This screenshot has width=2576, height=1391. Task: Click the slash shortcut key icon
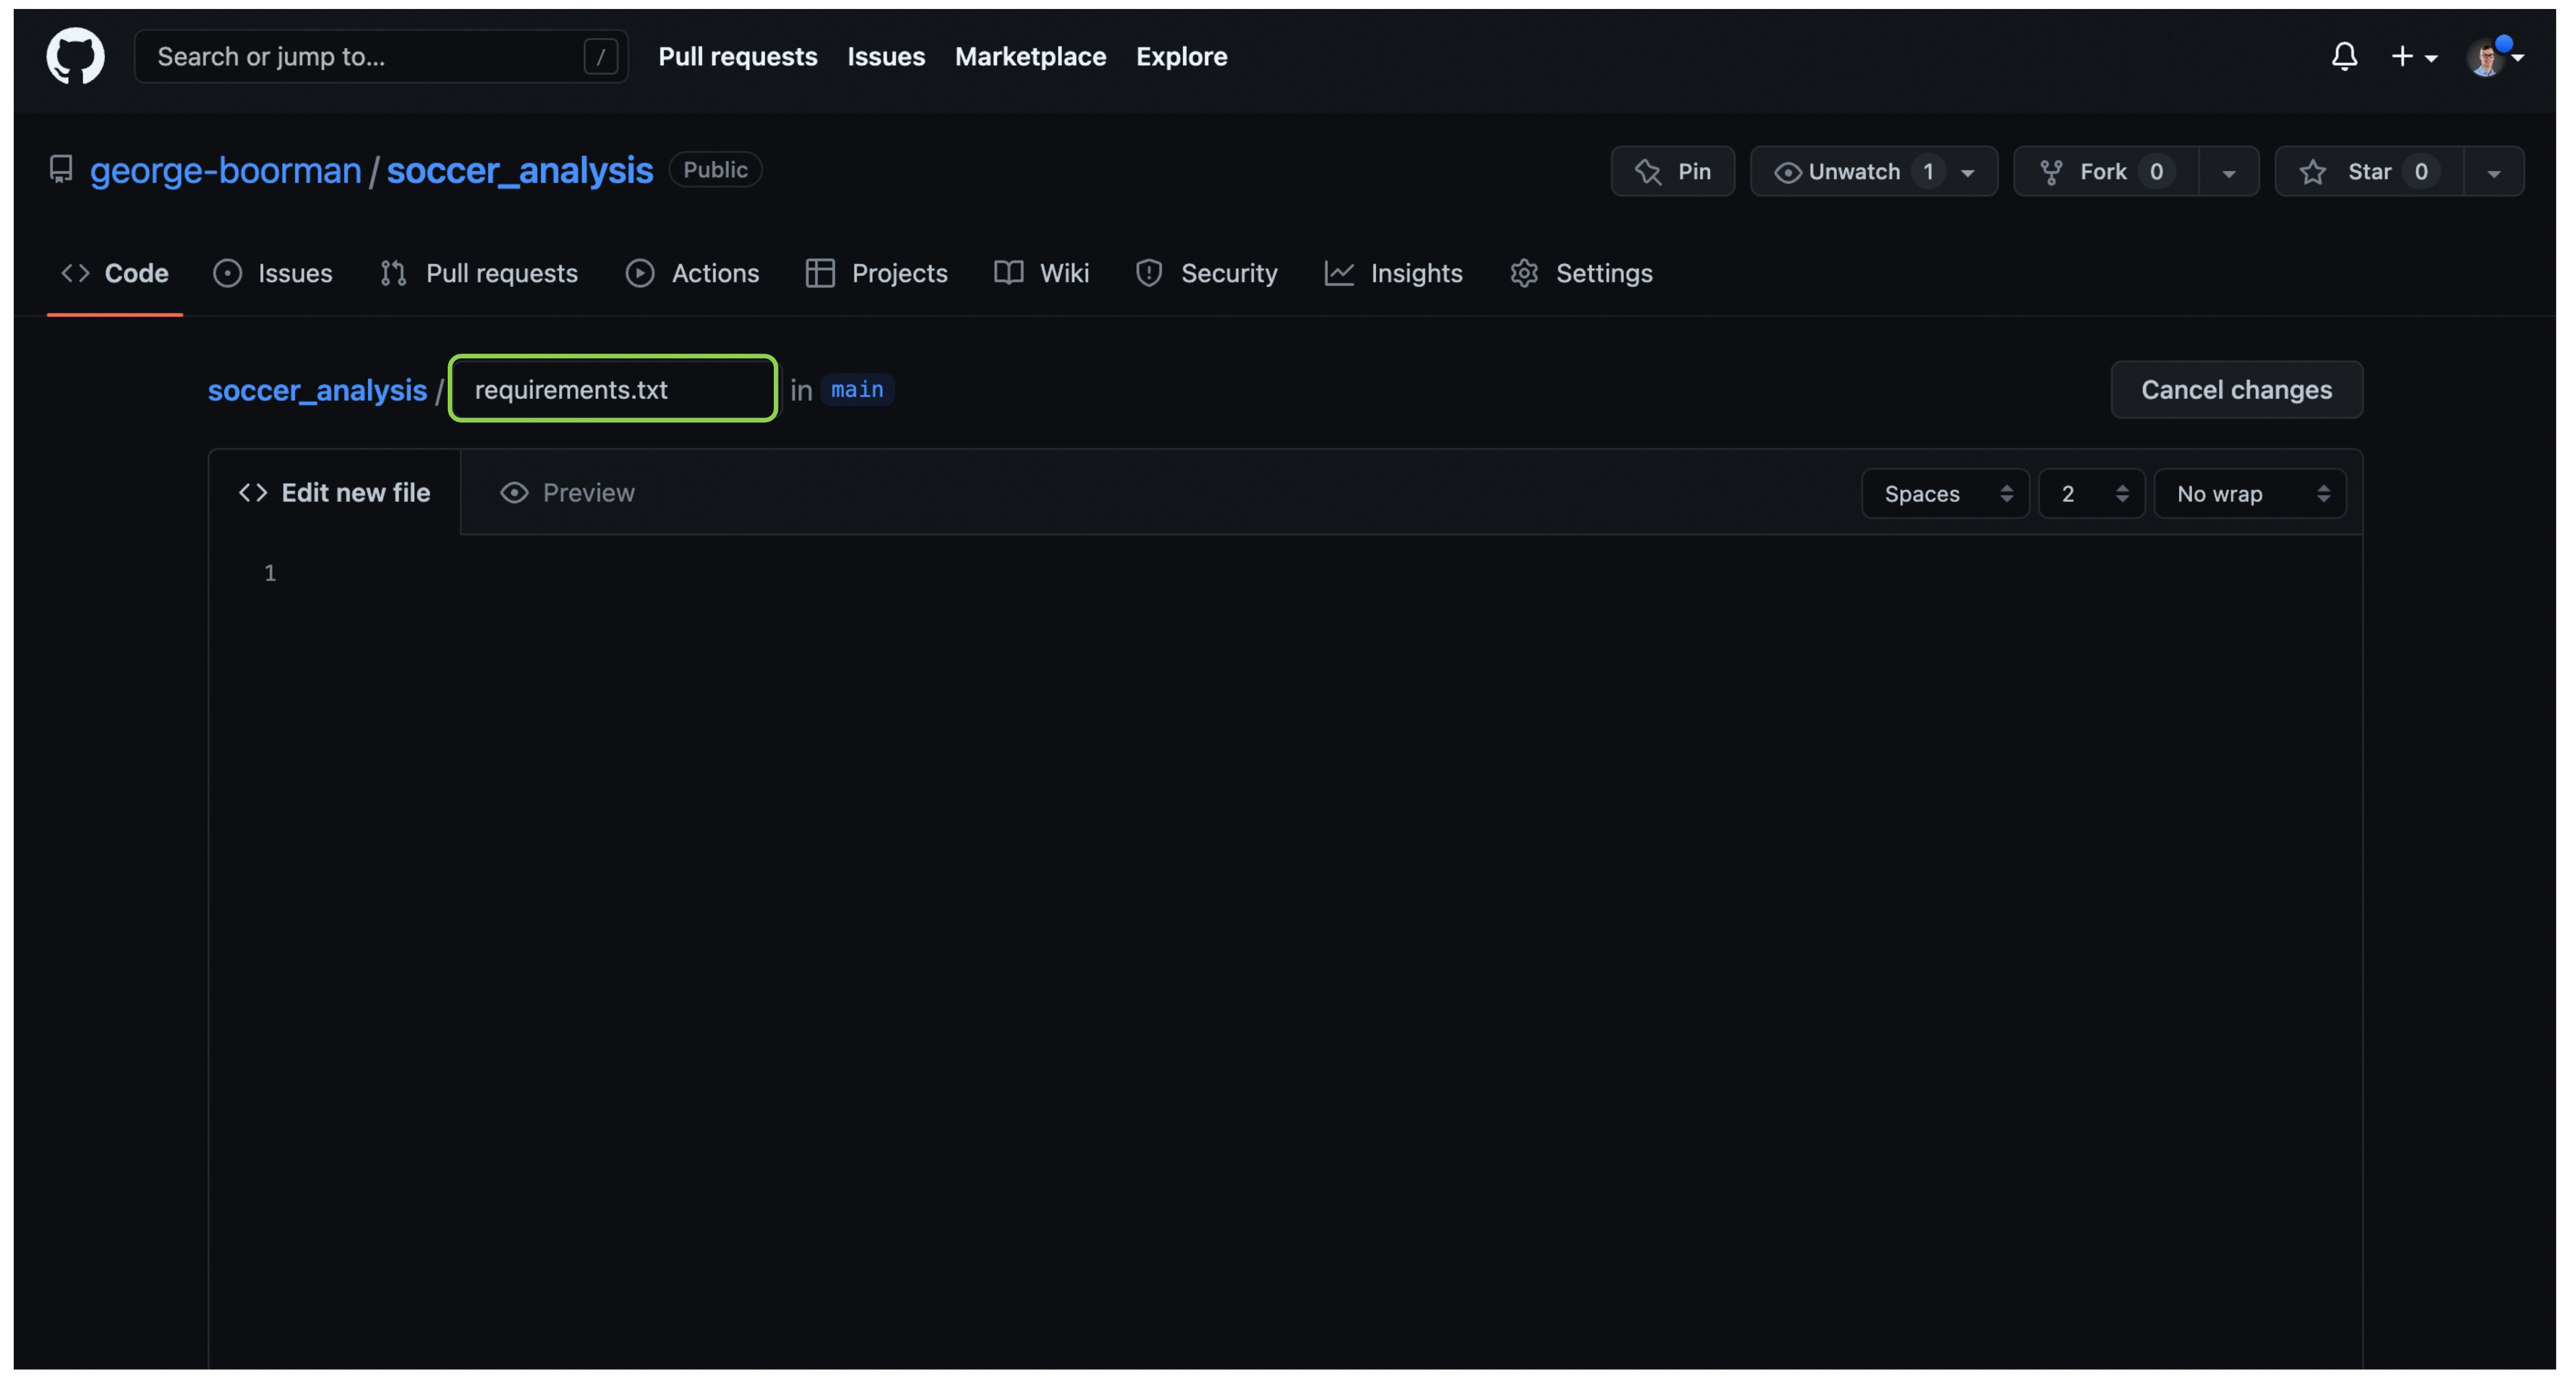point(600,57)
